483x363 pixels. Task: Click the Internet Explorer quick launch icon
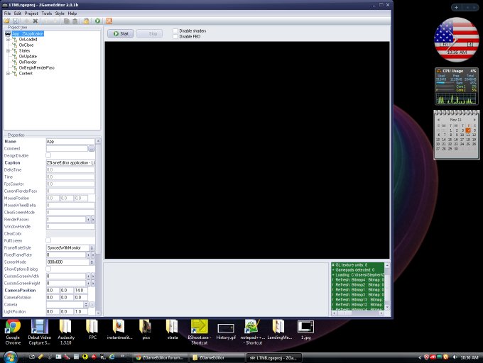[x=112, y=357]
